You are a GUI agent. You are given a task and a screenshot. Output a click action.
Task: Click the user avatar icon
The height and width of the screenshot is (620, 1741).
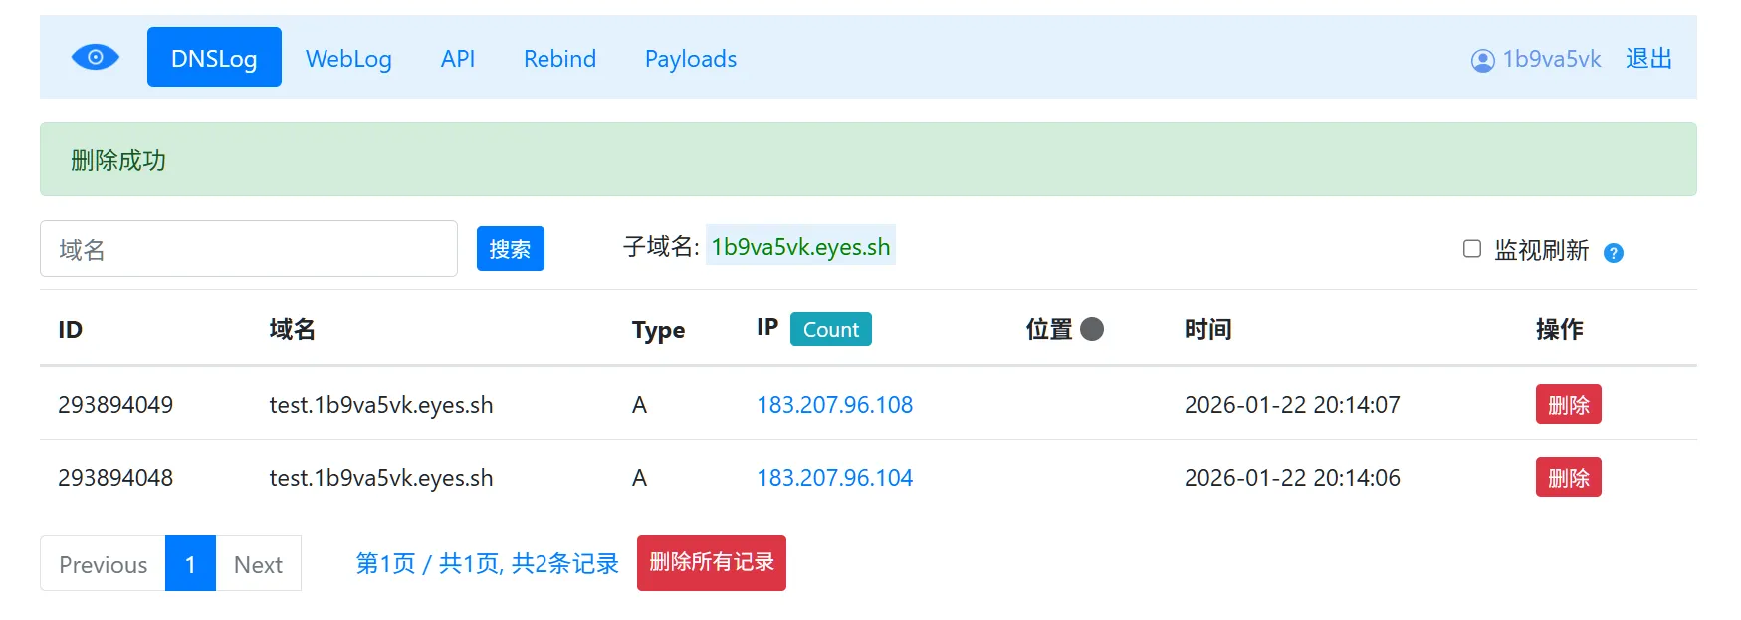[x=1482, y=61]
